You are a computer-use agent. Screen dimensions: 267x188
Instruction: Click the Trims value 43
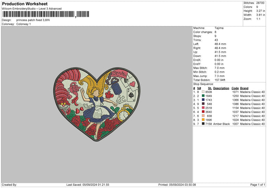tap(216, 40)
